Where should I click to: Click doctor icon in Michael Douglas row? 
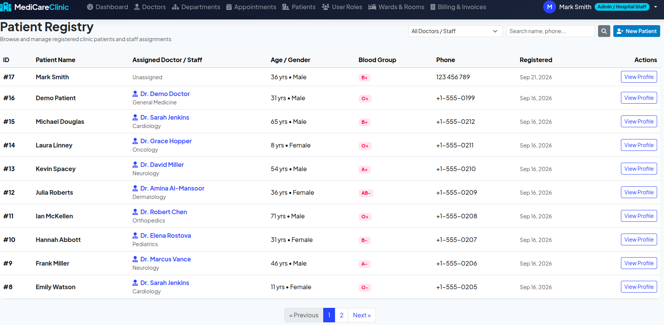coord(135,117)
